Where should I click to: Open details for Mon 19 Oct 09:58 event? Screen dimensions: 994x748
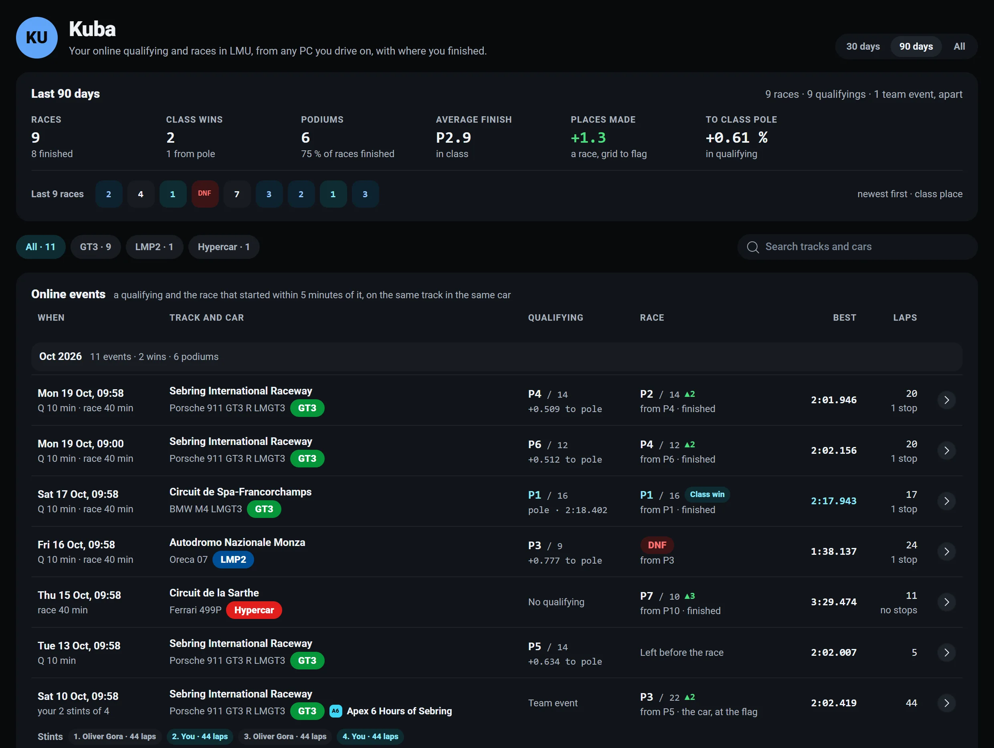coord(946,400)
